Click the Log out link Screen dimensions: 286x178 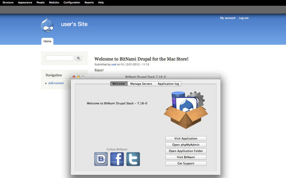(x=243, y=18)
